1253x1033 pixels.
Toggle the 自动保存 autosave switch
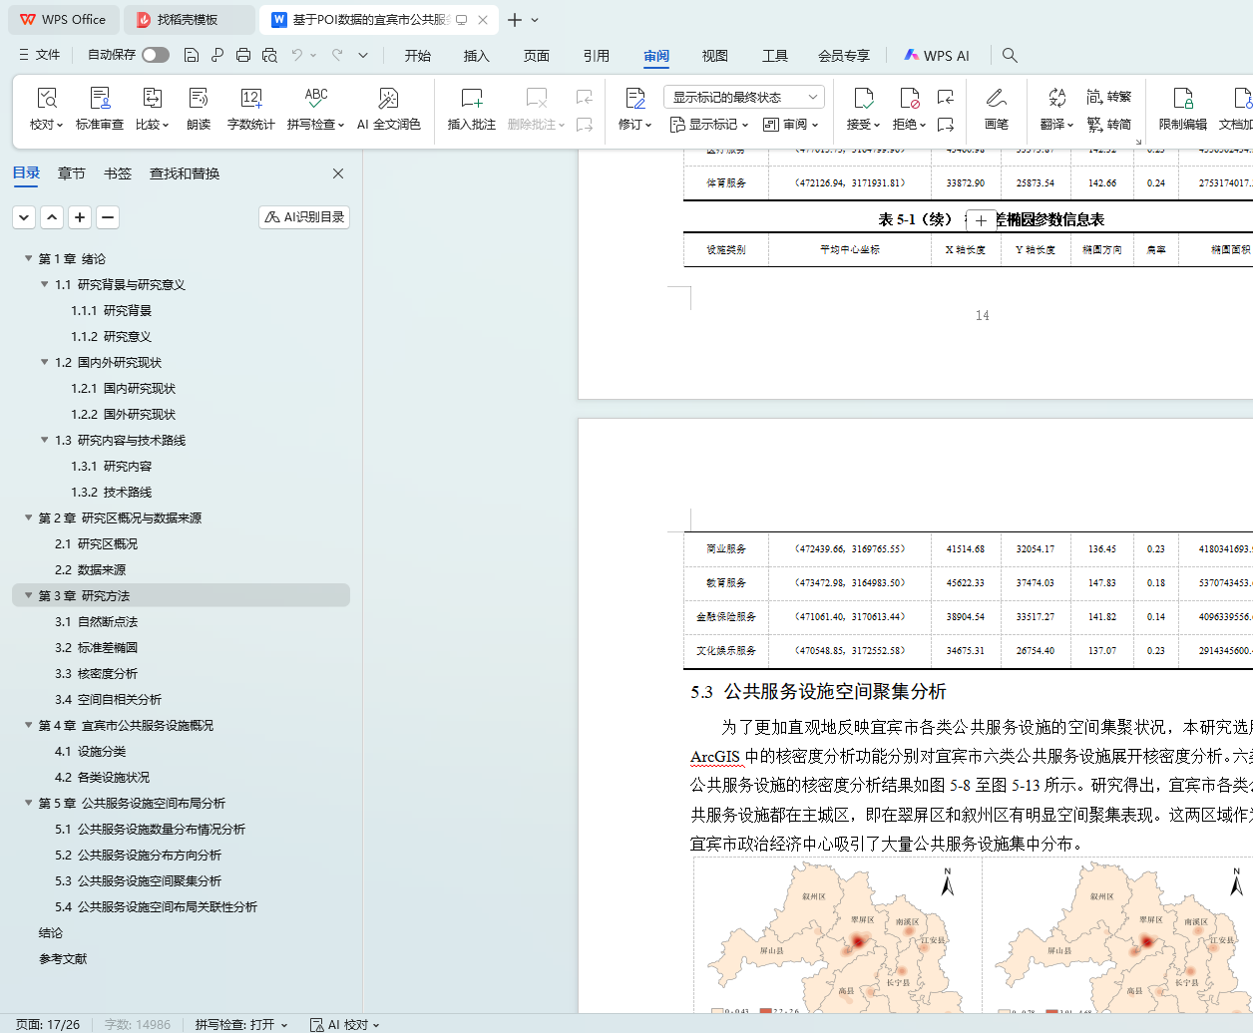pos(156,55)
